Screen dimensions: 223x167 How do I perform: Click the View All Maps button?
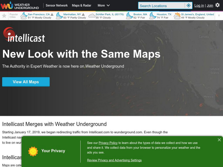point(26,82)
